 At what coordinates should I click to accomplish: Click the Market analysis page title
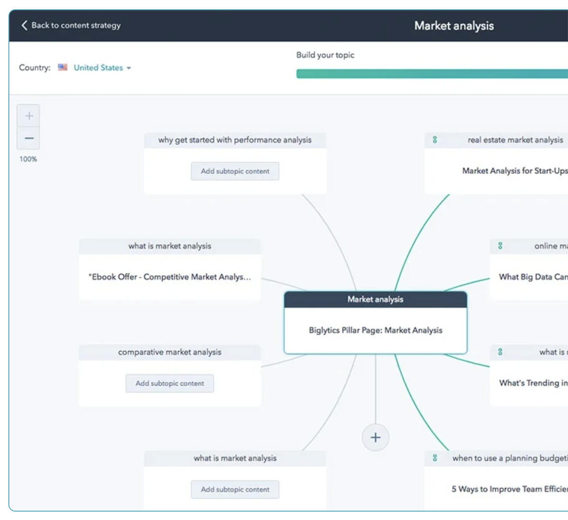(x=454, y=26)
